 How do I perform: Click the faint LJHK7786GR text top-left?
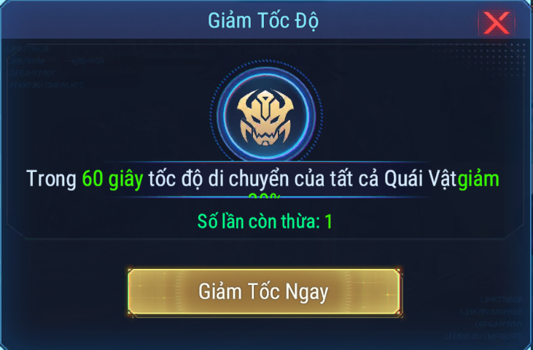(x=28, y=49)
